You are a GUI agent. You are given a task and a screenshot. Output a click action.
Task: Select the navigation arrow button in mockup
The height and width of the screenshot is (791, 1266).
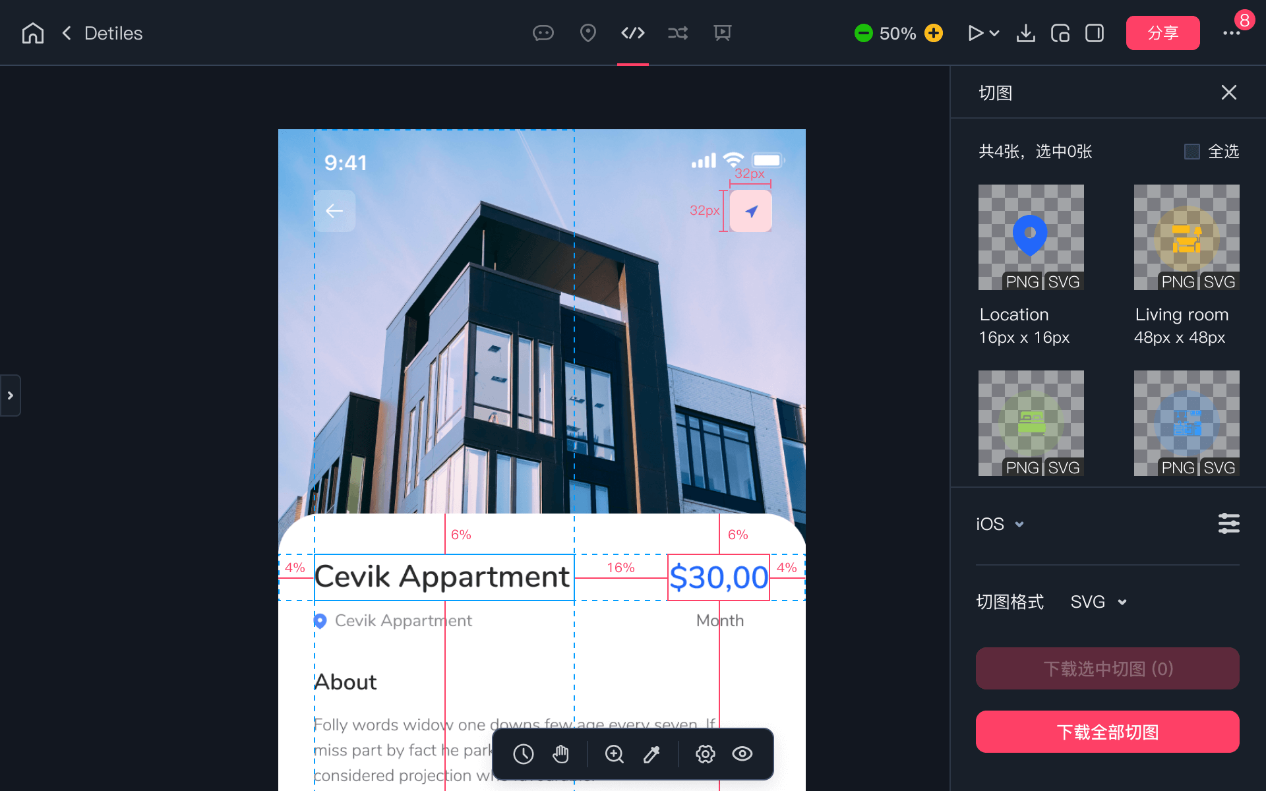click(x=751, y=211)
